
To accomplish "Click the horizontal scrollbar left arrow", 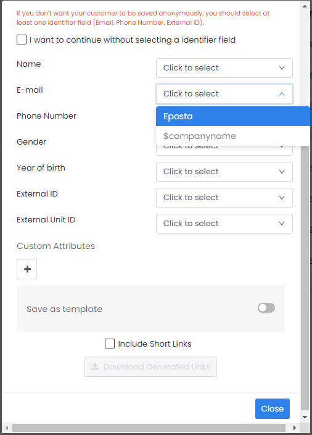I will coord(7,428).
